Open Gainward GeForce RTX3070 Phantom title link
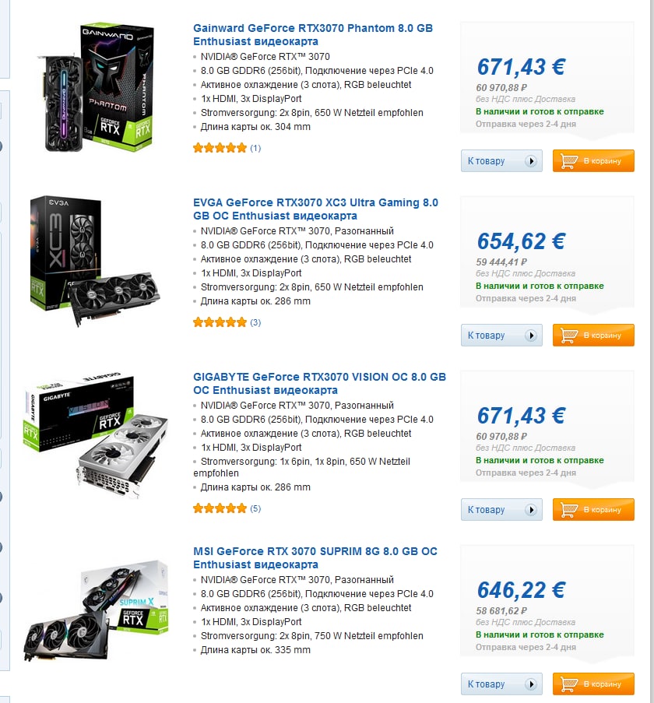Screen dimensions: 654x703 (313, 34)
